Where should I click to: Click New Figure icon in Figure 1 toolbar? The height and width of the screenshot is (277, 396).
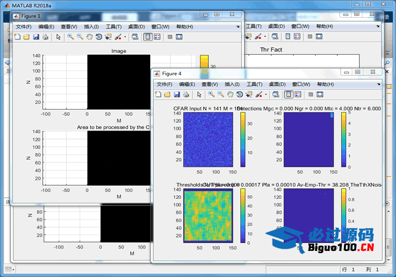pos(17,37)
